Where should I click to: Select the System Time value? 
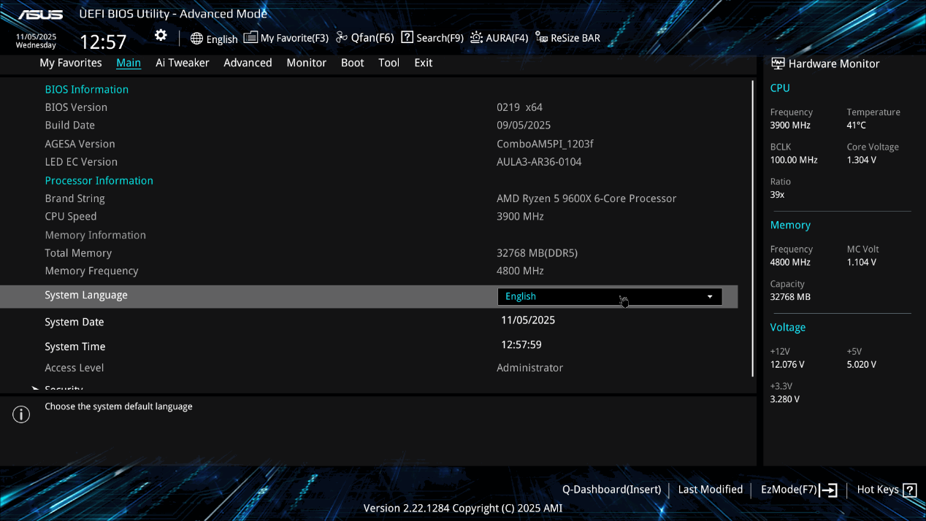pyautogui.click(x=521, y=345)
